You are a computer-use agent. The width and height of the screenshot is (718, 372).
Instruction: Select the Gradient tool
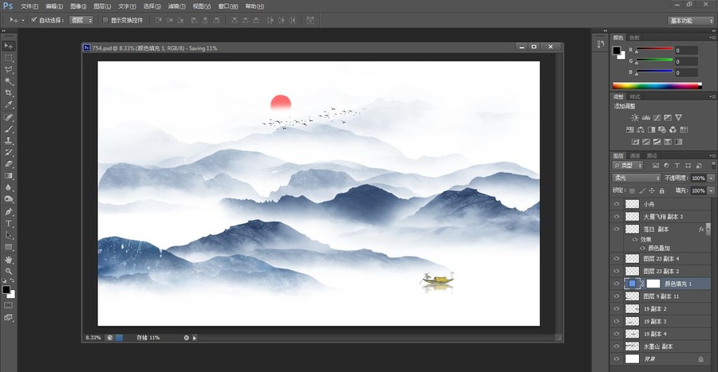point(8,176)
